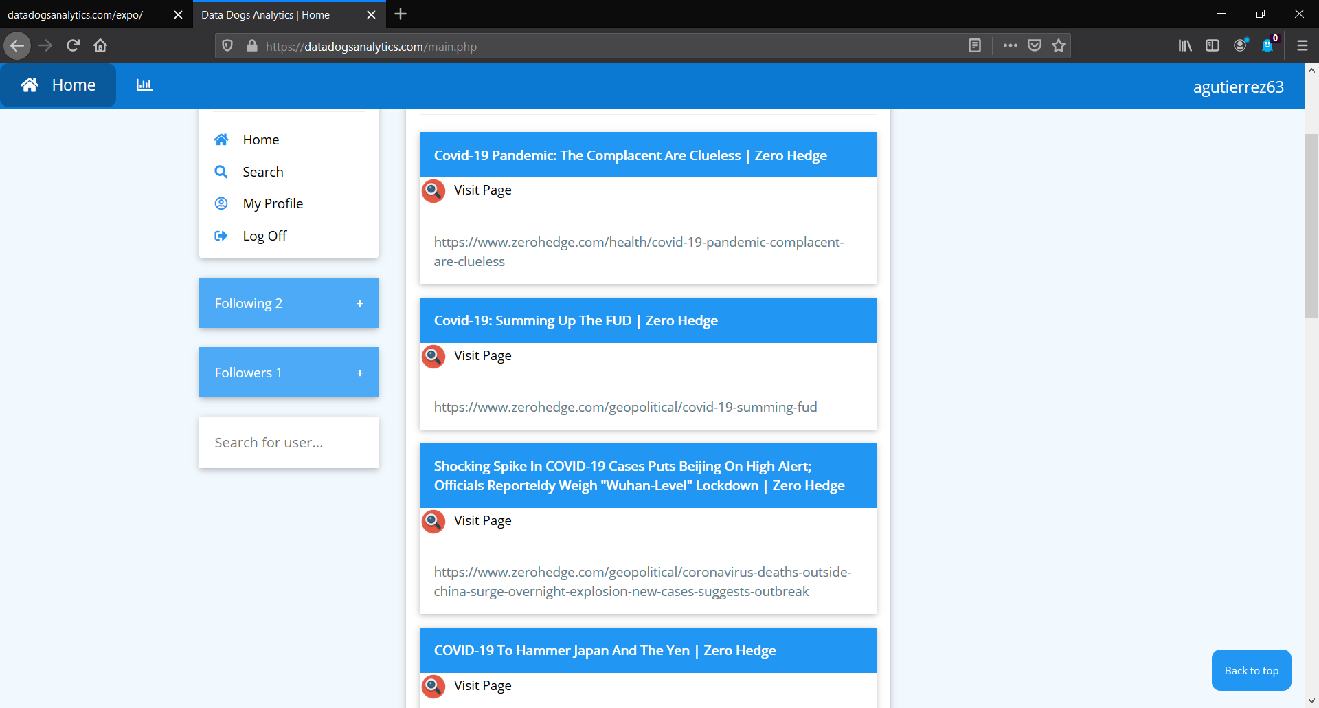The width and height of the screenshot is (1319, 708).
Task: Click Visit Page icon for Complacent Are Clueless
Action: 433,190
